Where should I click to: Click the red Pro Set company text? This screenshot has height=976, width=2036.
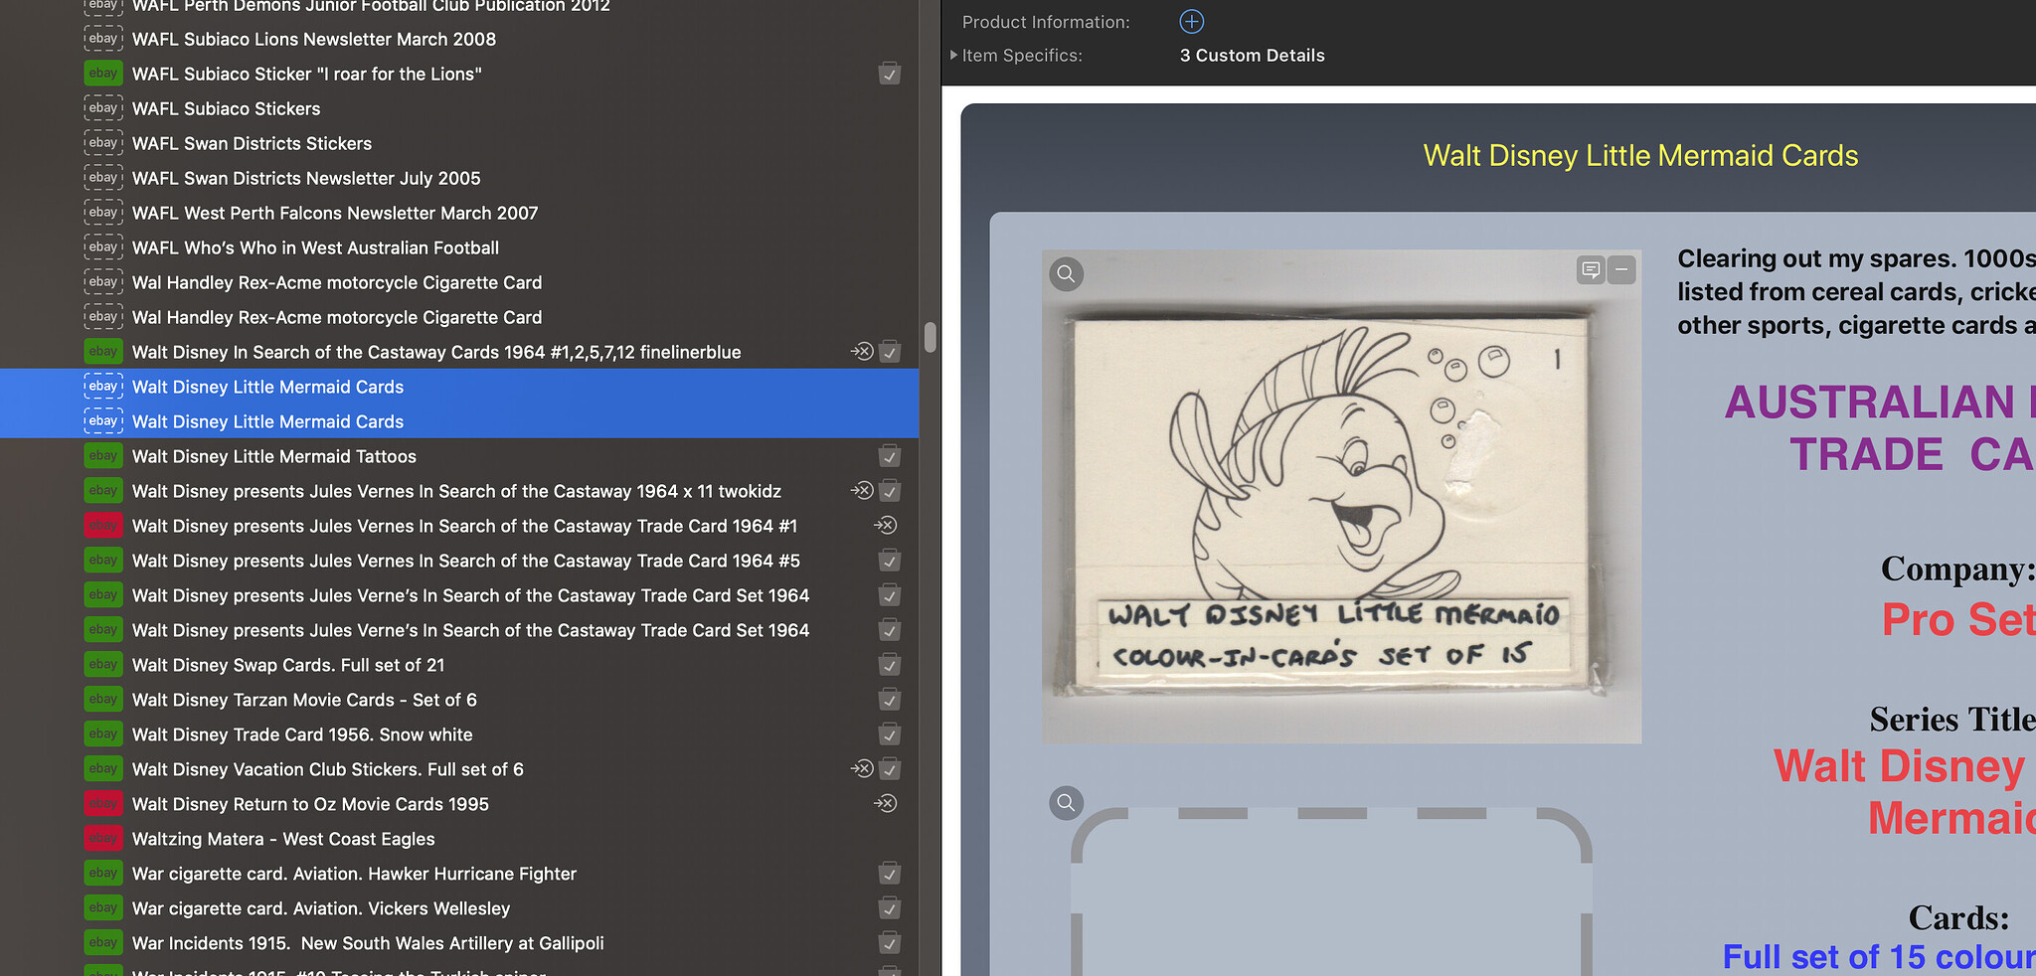coord(1958,619)
